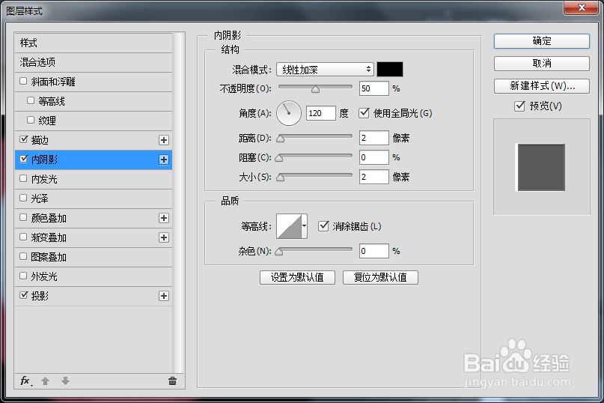Viewport: 604px width, 403px height.
Task: Click the 大小 value input field
Action: pos(373,177)
